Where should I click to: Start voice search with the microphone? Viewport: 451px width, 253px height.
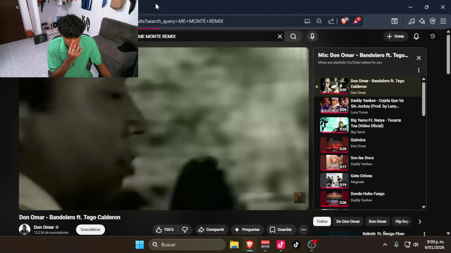click(x=312, y=36)
